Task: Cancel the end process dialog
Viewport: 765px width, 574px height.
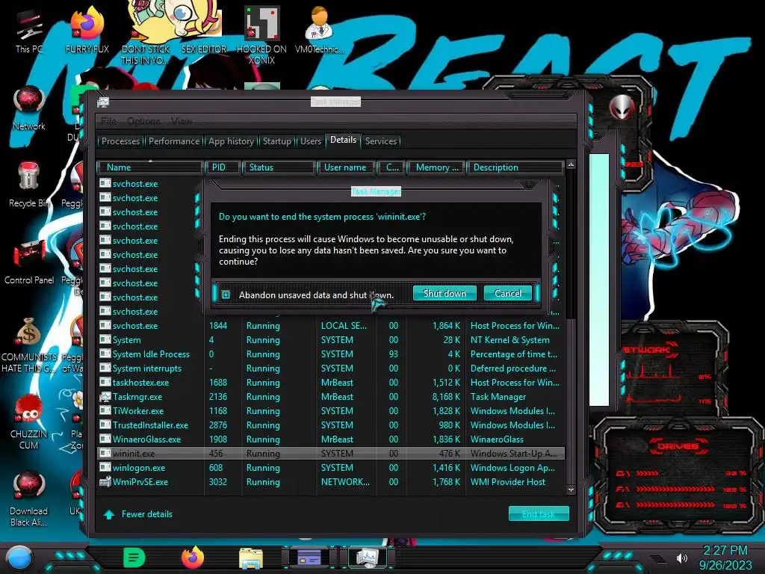Action: tap(508, 293)
